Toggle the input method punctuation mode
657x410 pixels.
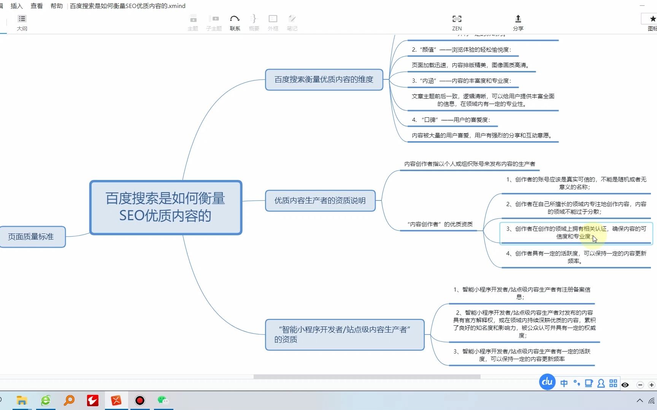pos(577,383)
